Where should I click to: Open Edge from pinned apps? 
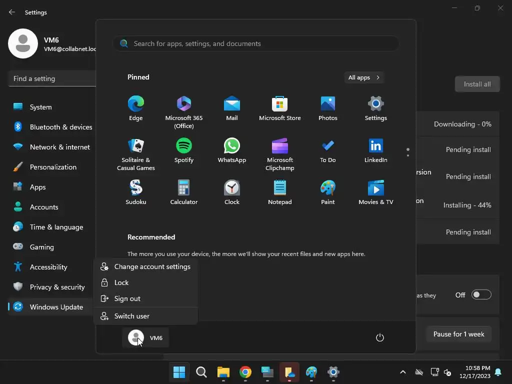tap(136, 108)
